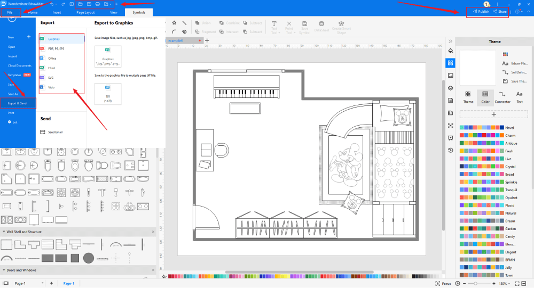534x288 pixels.
Task: Click the New document plus icon in title bar
Action: point(72,4)
